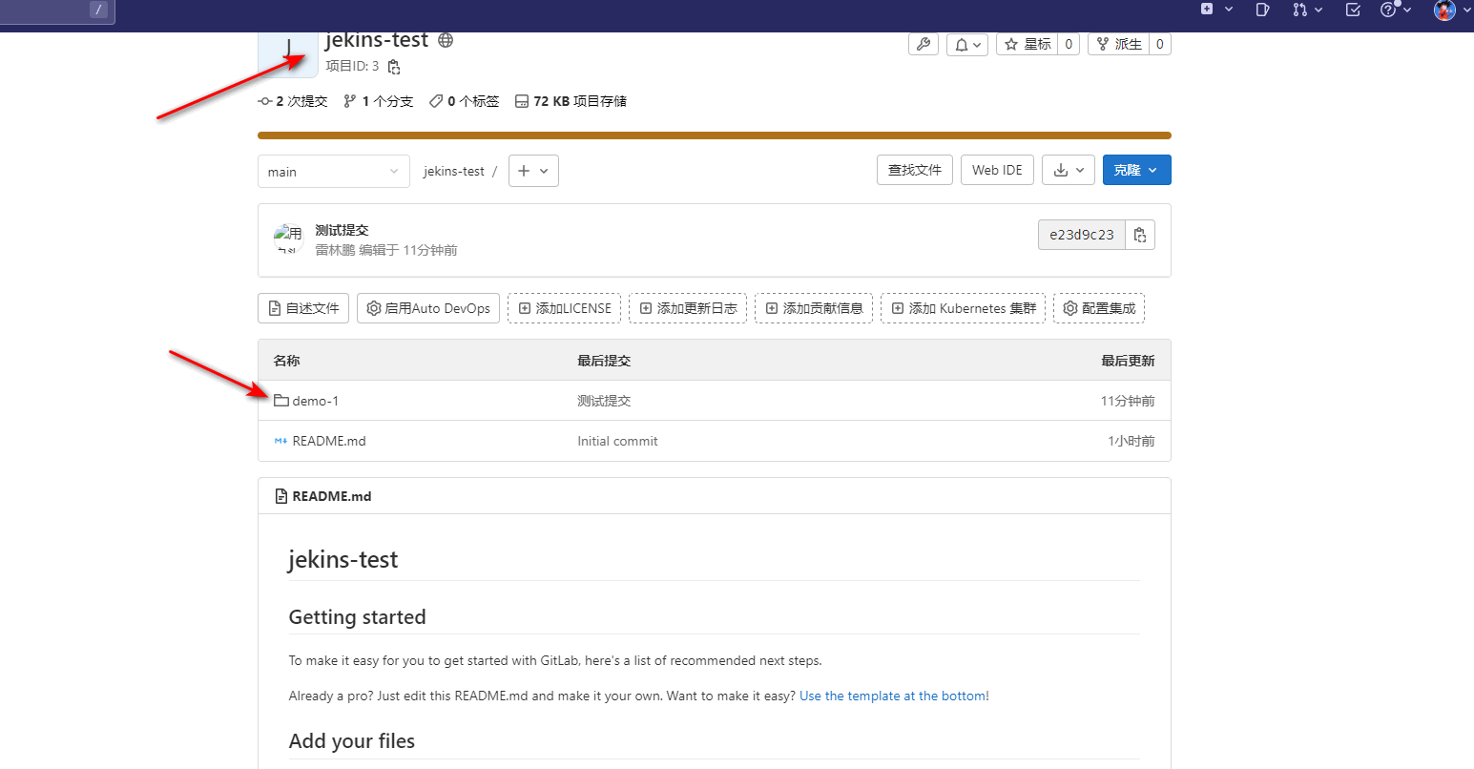Screen dimensions: 1474x769
Task: Click the commit hash e23d9c23
Action: (x=1082, y=235)
